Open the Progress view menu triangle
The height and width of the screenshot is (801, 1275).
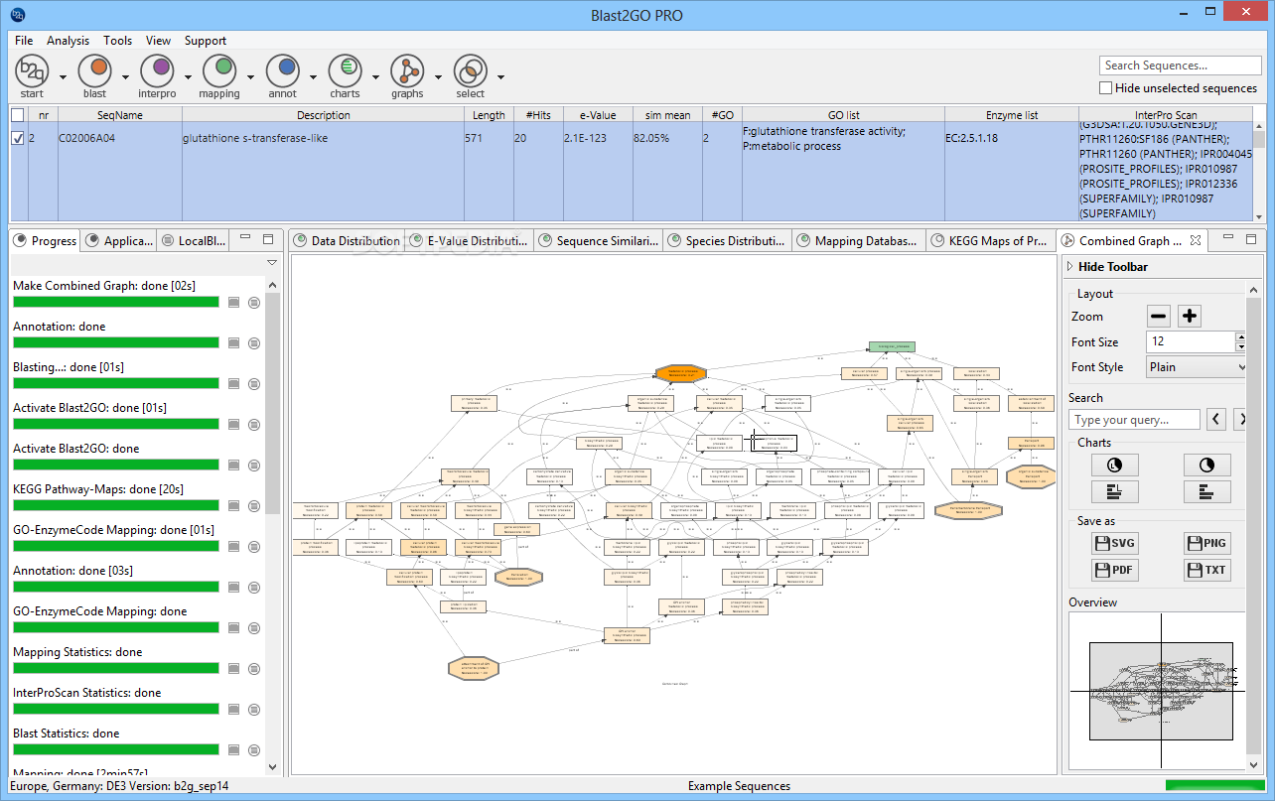(271, 263)
